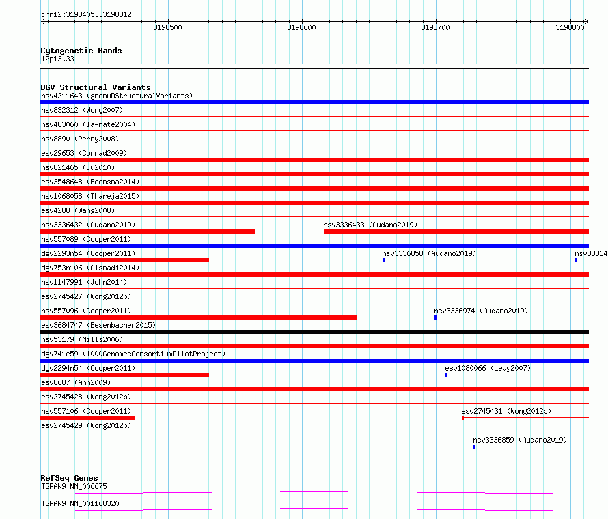Click the dgv2294n54 (Cooper2011) label
This screenshot has height=519, width=608.
88,368
